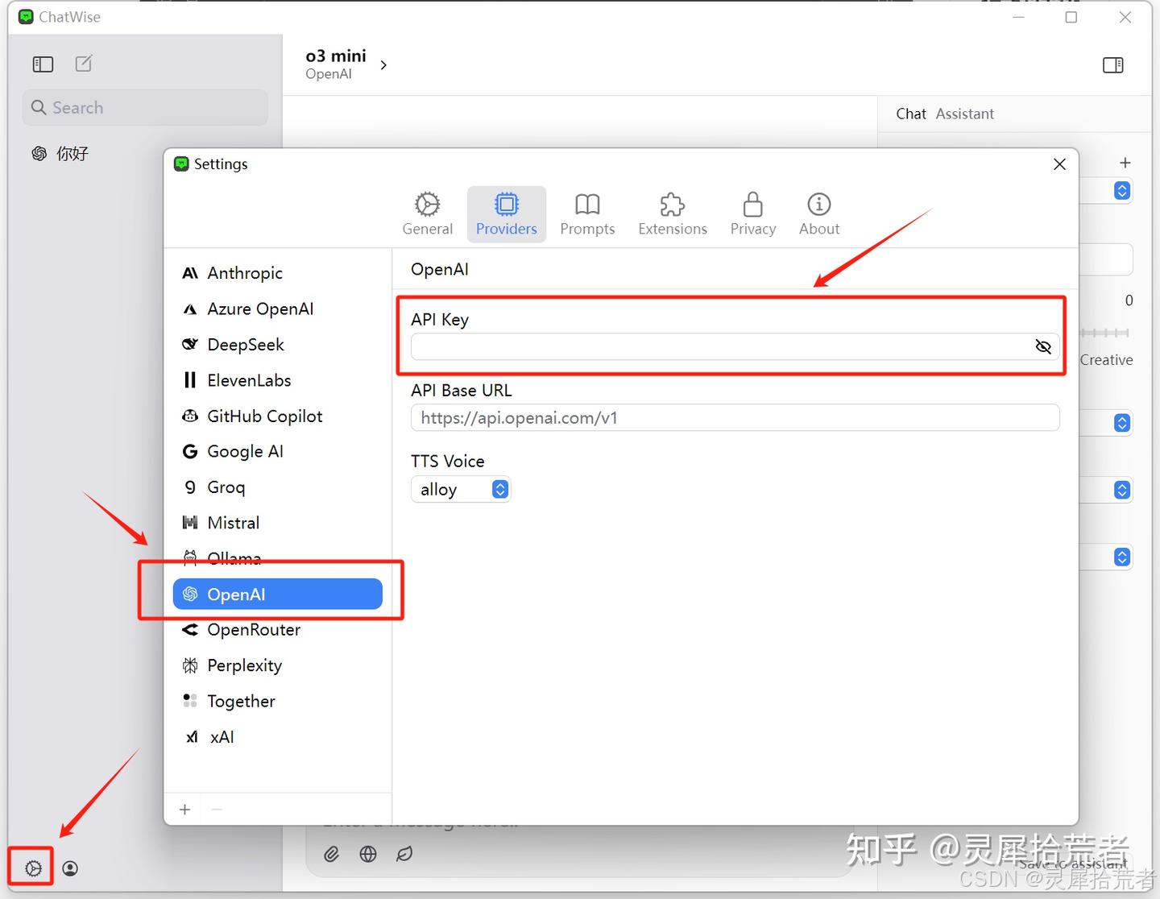The width and height of the screenshot is (1160, 899).
Task: Open the new chat composer icon
Action: [83, 64]
